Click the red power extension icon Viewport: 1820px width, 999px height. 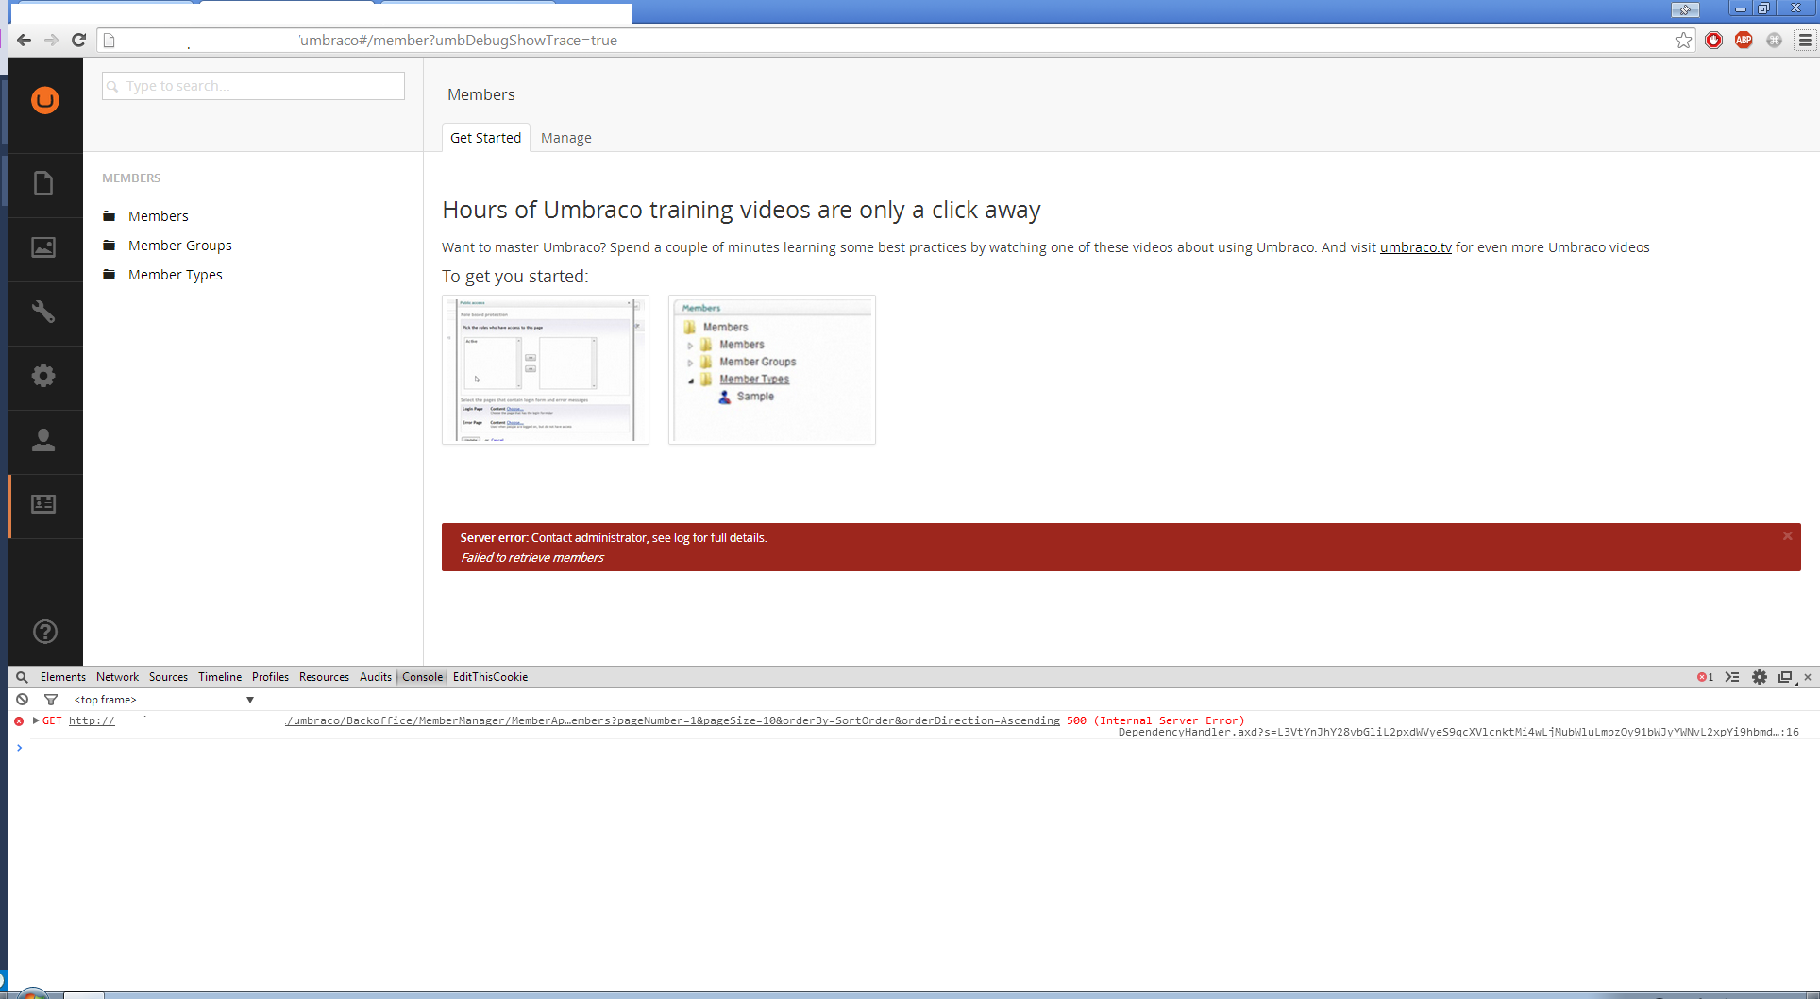(x=1713, y=40)
